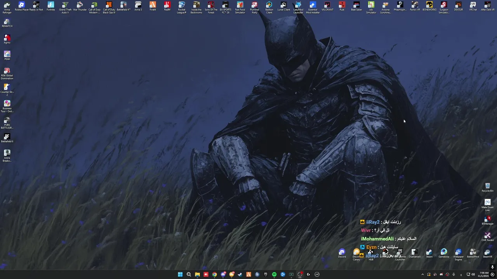Open the Battlefield 6 desktop shortcut
This screenshot has width=497, height=279.
coord(7,138)
